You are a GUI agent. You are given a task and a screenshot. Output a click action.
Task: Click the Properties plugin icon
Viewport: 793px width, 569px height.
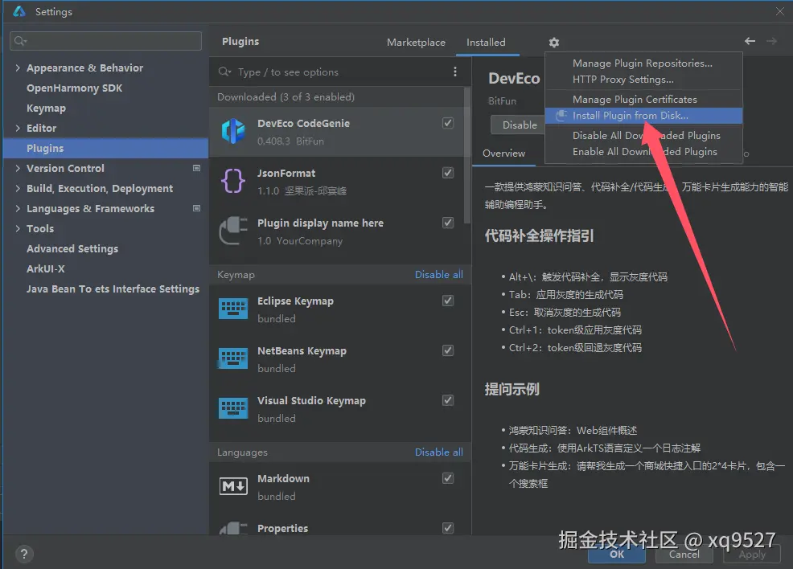click(233, 529)
